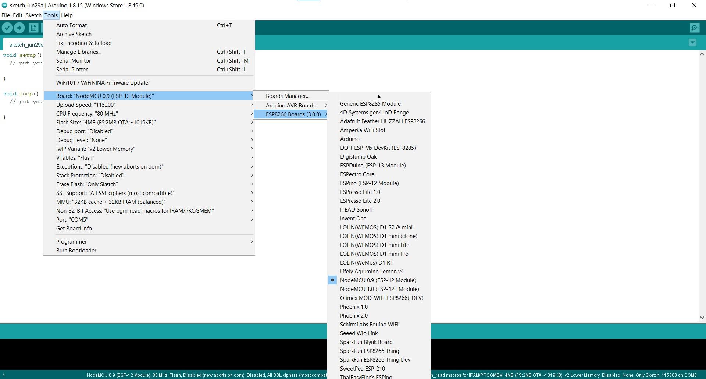Open the Serial Monitor magnifier icon
706x379 pixels.
point(695,28)
